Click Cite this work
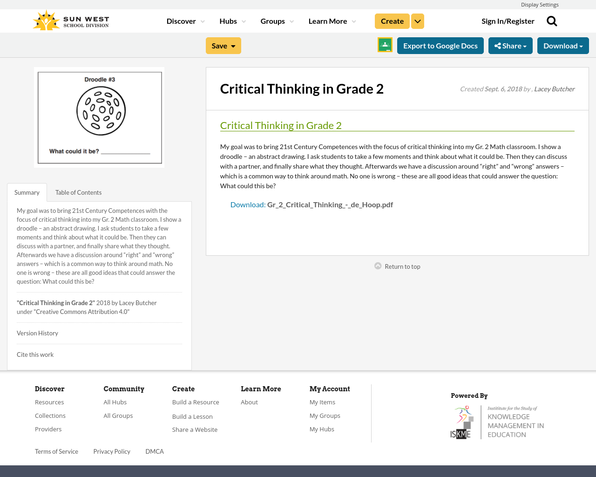Image resolution: width=596 pixels, height=477 pixels. tap(35, 354)
